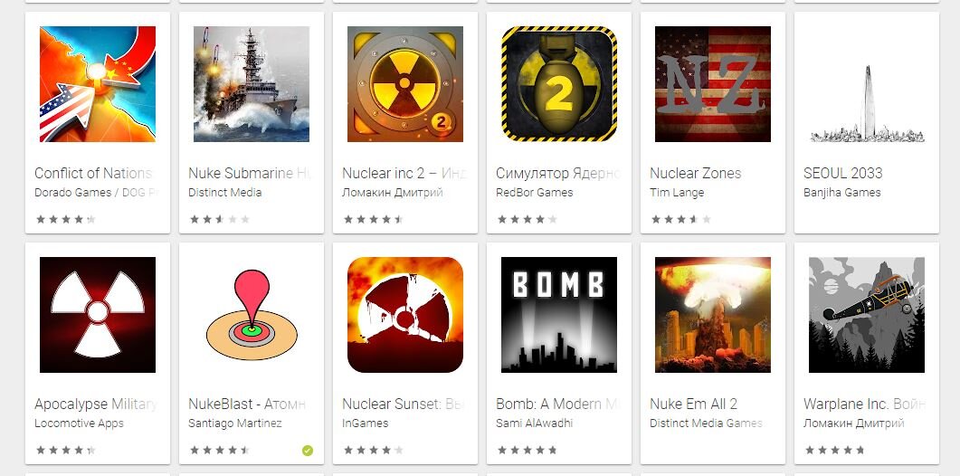Screen dimensions: 960x476
Task: Select the BOMB city skyline icon
Action: tap(559, 315)
